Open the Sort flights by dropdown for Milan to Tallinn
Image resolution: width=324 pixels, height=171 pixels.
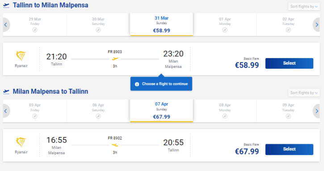point(304,93)
